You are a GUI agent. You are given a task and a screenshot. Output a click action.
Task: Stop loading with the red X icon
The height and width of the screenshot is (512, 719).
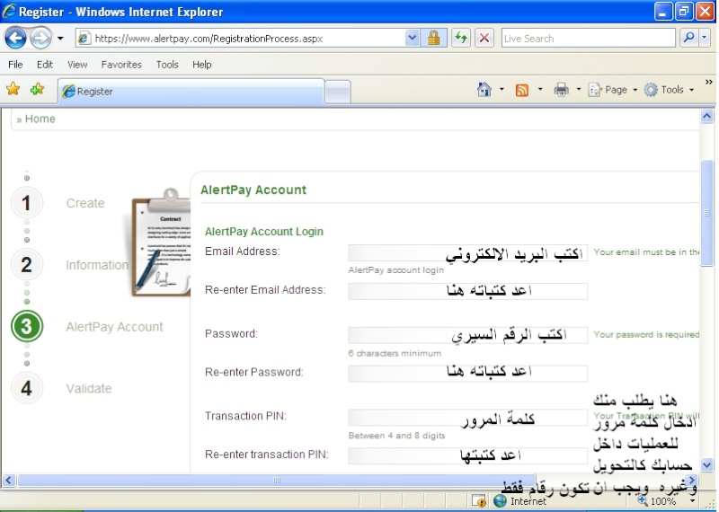(484, 38)
